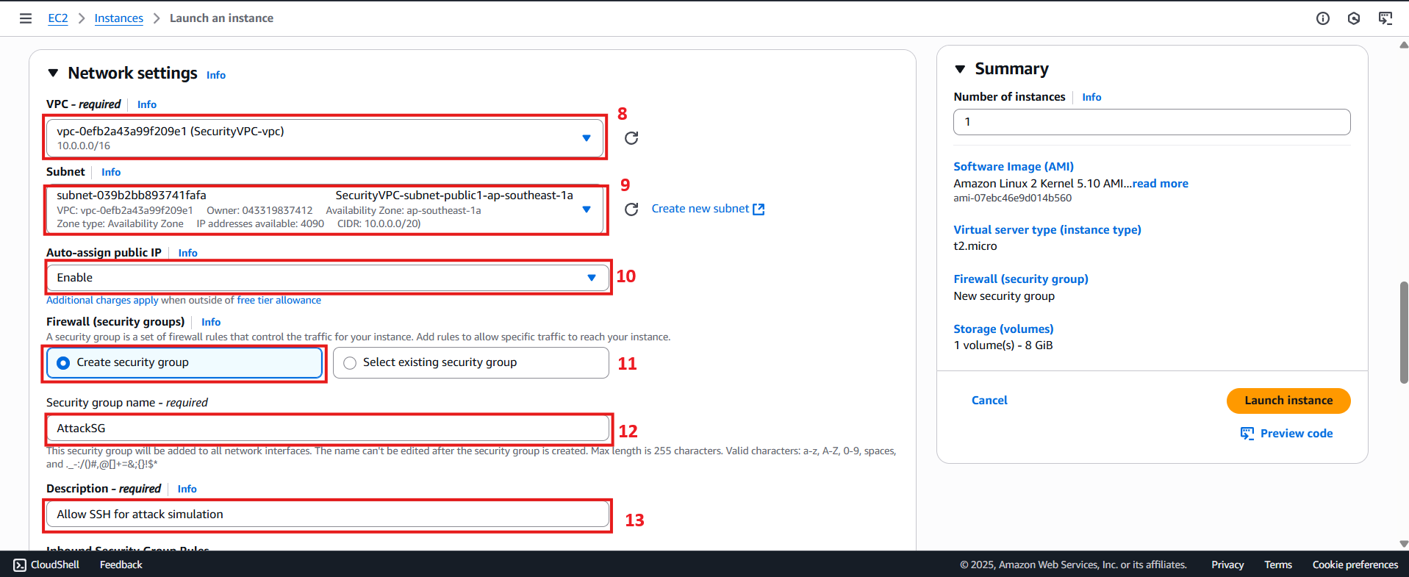Open Auto-assign public IP dropdown
The width and height of the screenshot is (1409, 577).
[x=328, y=278]
